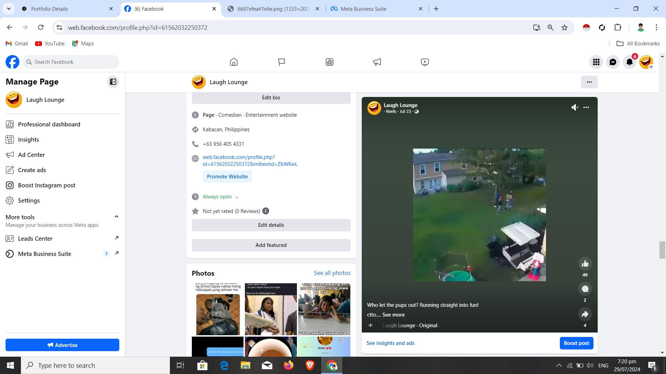Toggle the Manage Page sidebar panel
666x374 pixels.
click(x=113, y=82)
